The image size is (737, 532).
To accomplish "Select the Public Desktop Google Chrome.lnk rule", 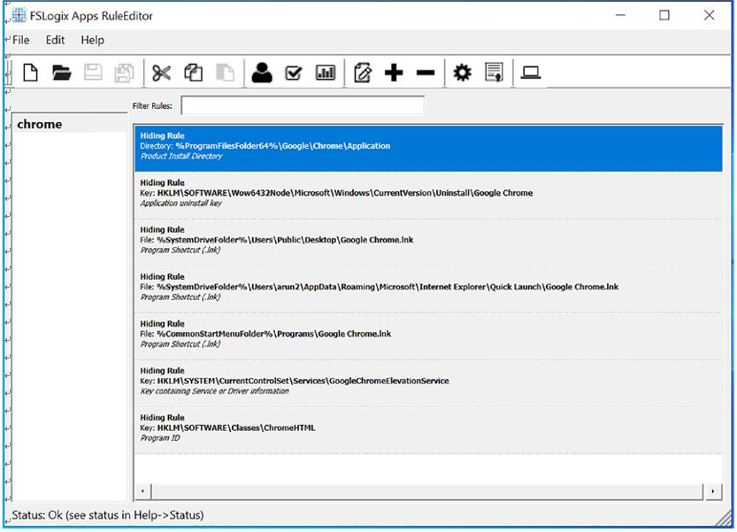I will coord(428,243).
